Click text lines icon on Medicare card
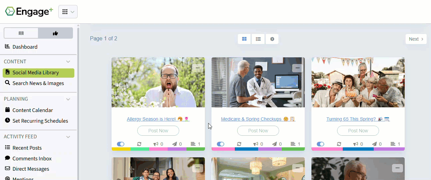 [293, 144]
